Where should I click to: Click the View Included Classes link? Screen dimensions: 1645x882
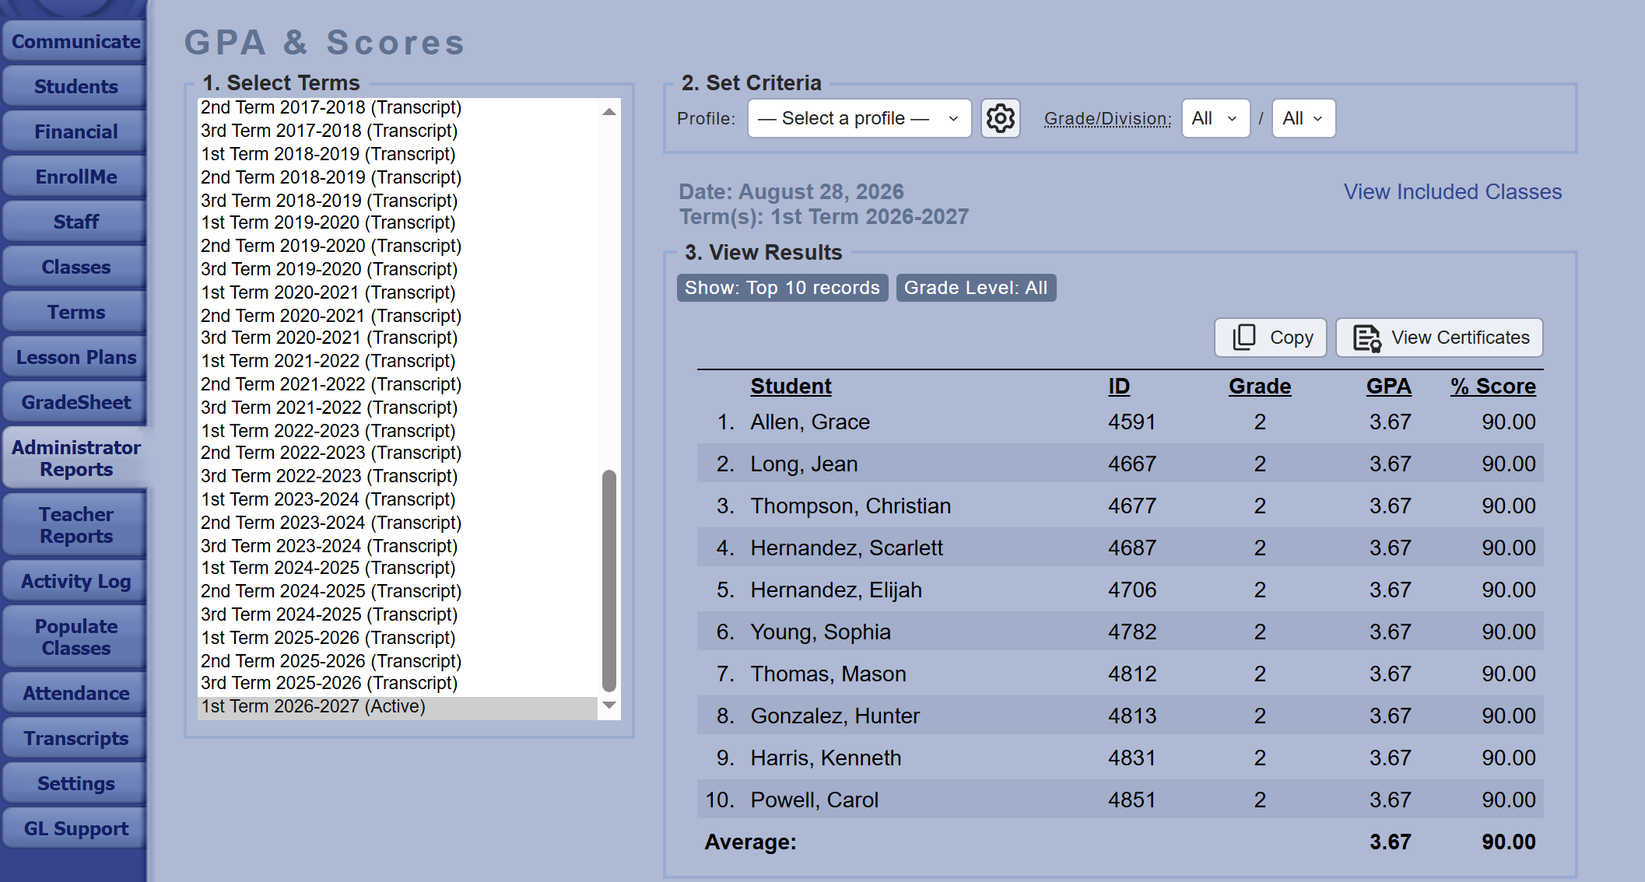tap(1452, 192)
